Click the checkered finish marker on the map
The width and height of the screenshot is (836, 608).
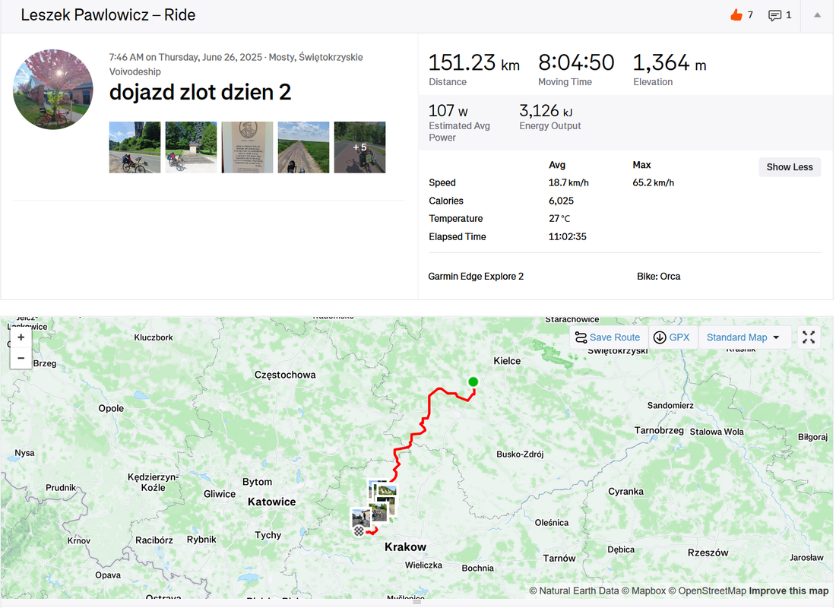click(359, 531)
